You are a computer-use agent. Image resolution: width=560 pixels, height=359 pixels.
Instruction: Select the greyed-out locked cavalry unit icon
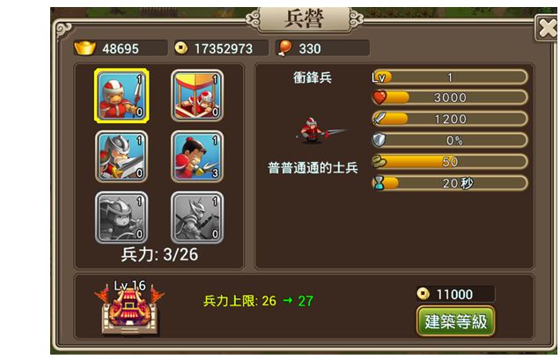pyautogui.click(x=197, y=217)
